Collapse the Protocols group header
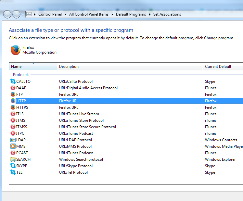Viewport: 243px width, 201px height. [x=21, y=75]
